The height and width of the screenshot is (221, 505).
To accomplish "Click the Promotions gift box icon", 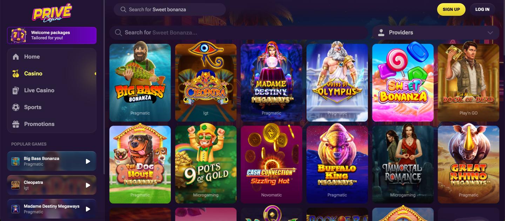I will click(x=16, y=124).
